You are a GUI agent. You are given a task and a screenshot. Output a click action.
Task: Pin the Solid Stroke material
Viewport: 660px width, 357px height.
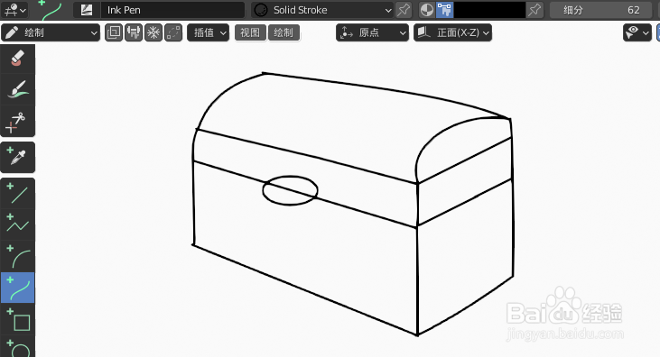pos(404,10)
